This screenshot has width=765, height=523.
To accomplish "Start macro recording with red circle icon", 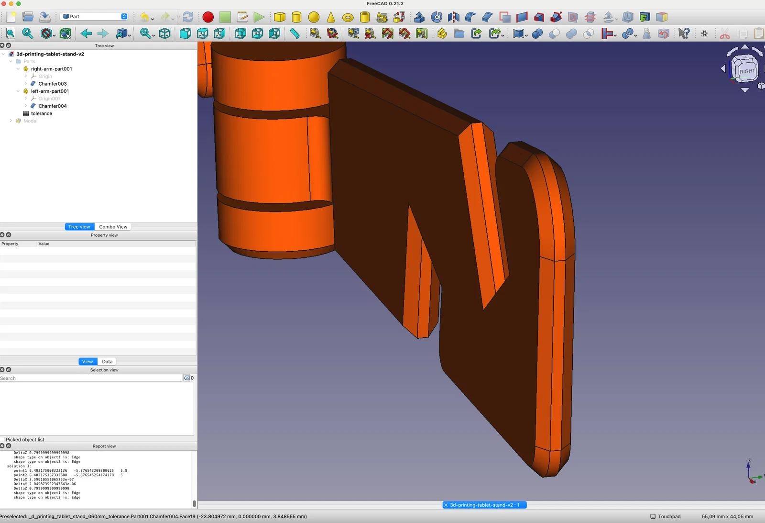I will click(208, 17).
